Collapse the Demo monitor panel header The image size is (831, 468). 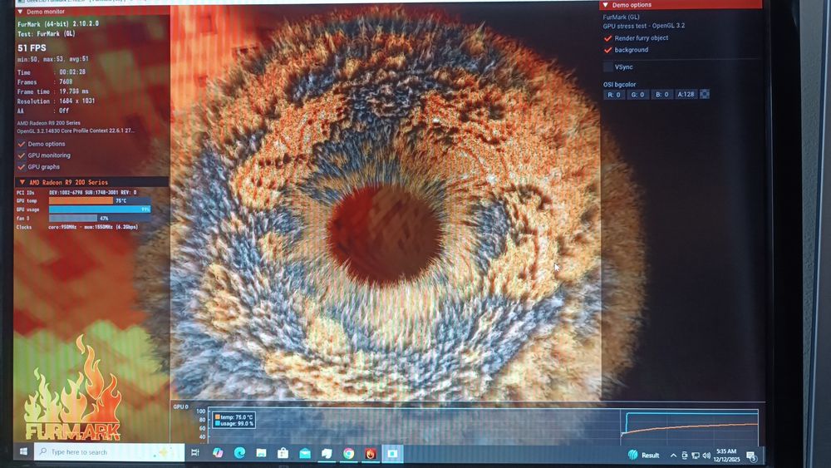coord(92,11)
